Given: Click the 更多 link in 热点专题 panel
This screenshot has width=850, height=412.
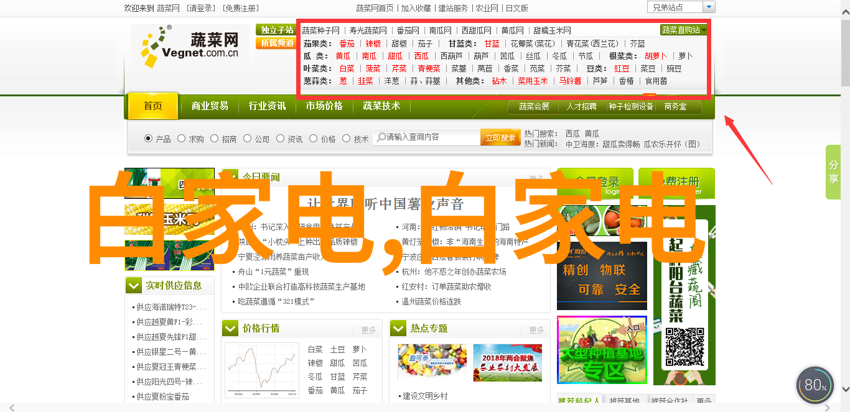Looking at the screenshot, I should coord(536,330).
